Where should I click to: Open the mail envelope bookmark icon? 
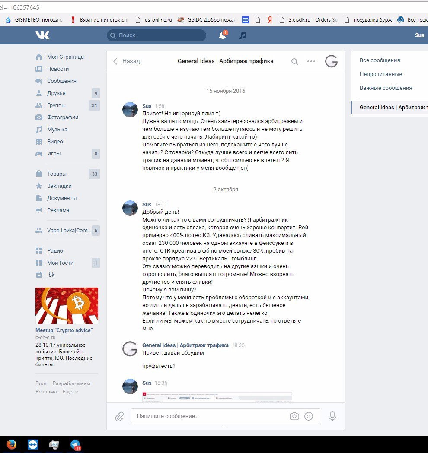(x=246, y=19)
